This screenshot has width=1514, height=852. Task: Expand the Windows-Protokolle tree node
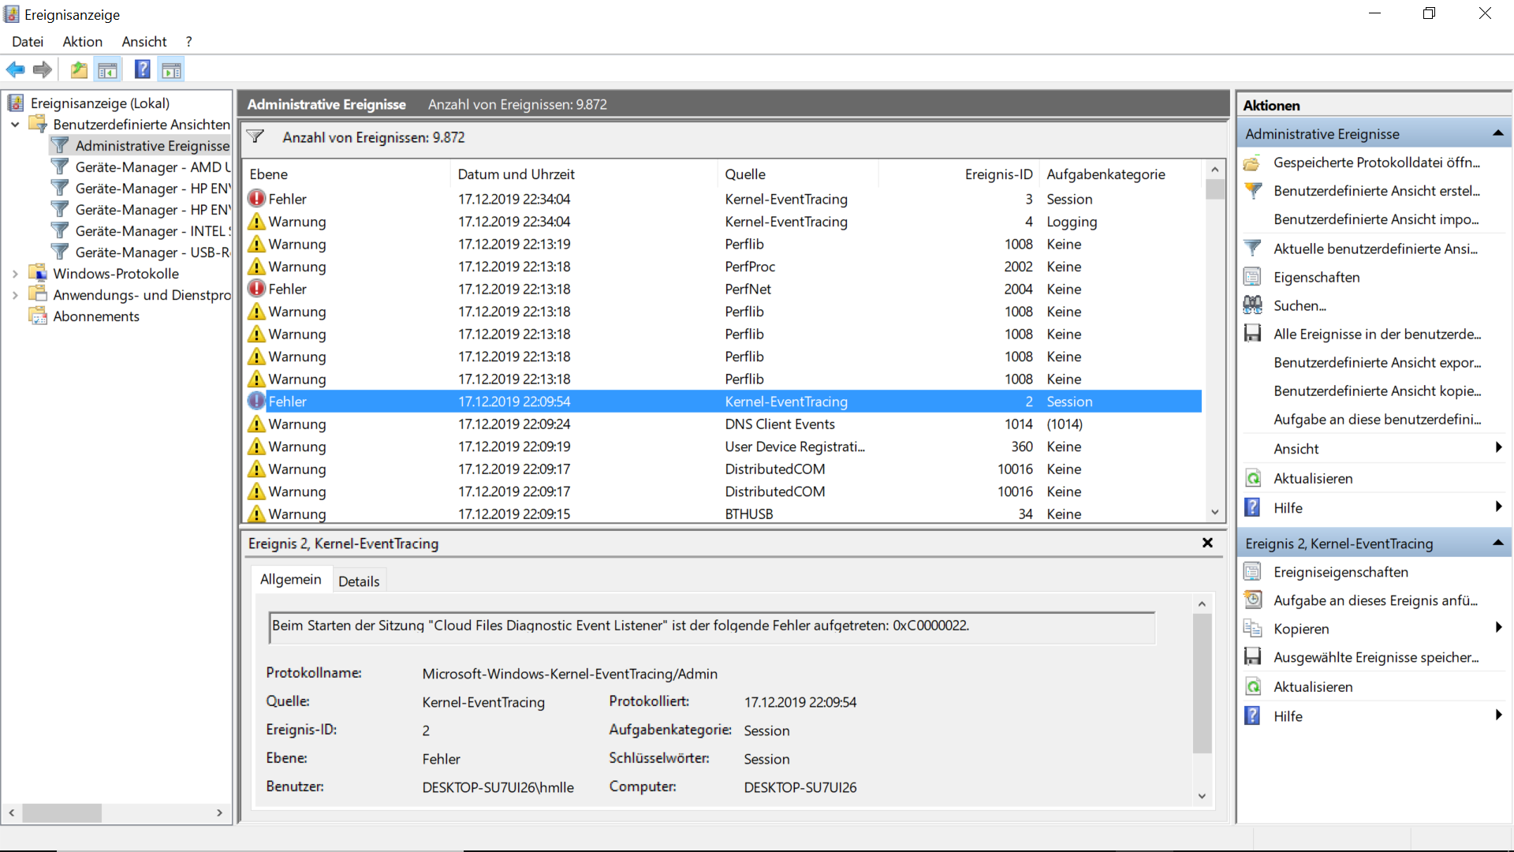[15, 274]
